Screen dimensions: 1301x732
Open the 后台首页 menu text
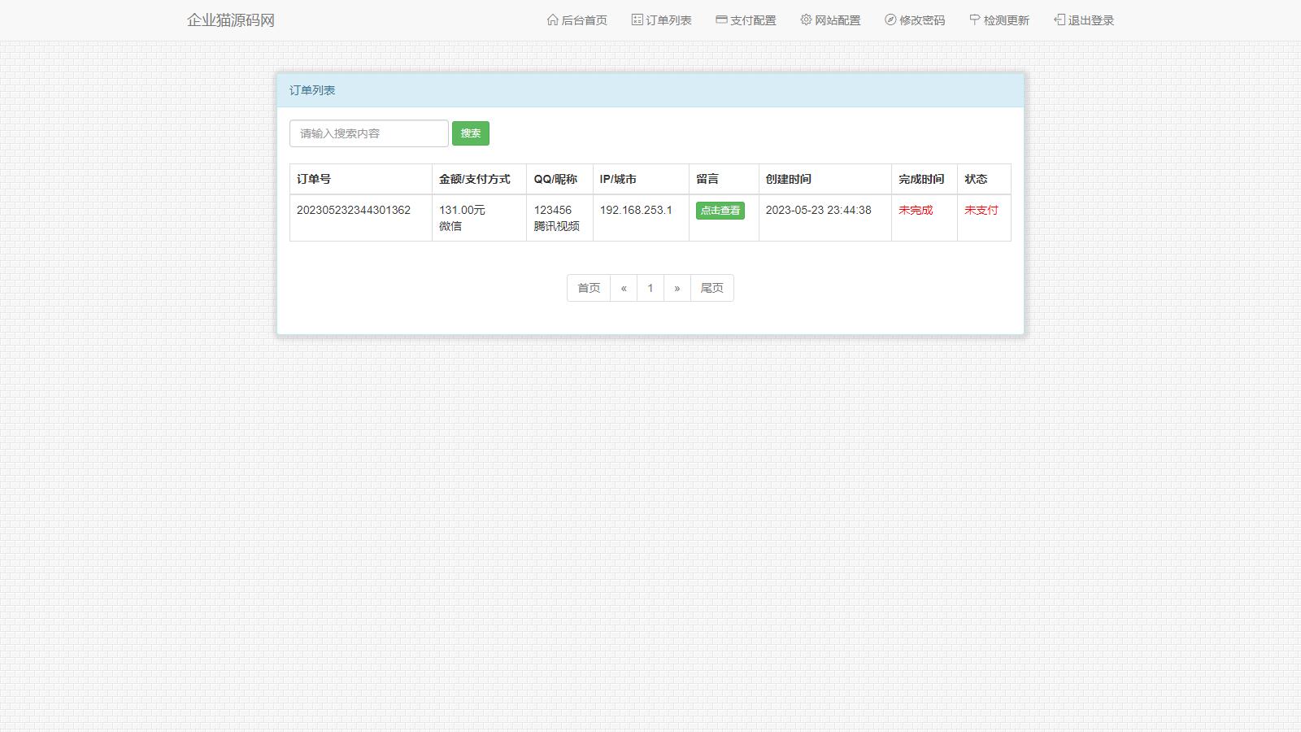point(585,20)
